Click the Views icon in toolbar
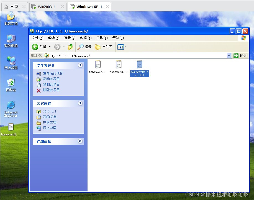Screen dimensions: 254x200 point(120,47)
